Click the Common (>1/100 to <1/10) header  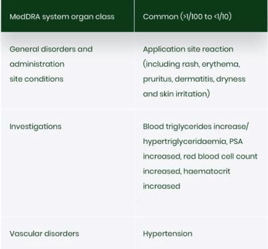(187, 17)
